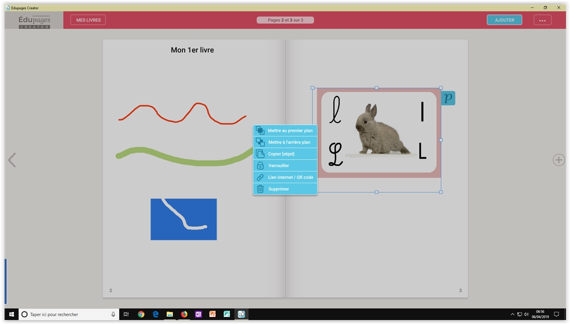The height and width of the screenshot is (324, 570).
Task: Click the send-to-back layers icon
Action: (260, 142)
